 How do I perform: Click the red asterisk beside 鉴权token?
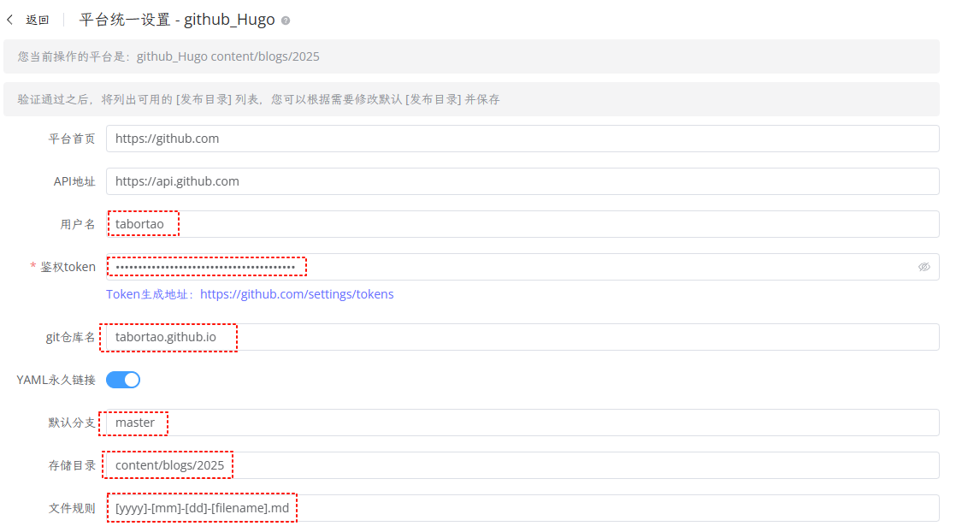pos(32,266)
